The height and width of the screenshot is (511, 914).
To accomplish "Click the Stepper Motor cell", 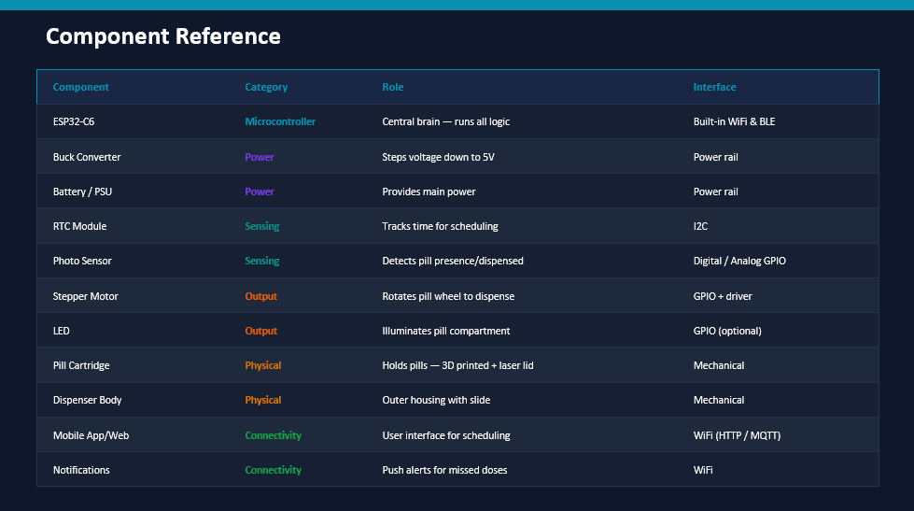I will click(86, 296).
